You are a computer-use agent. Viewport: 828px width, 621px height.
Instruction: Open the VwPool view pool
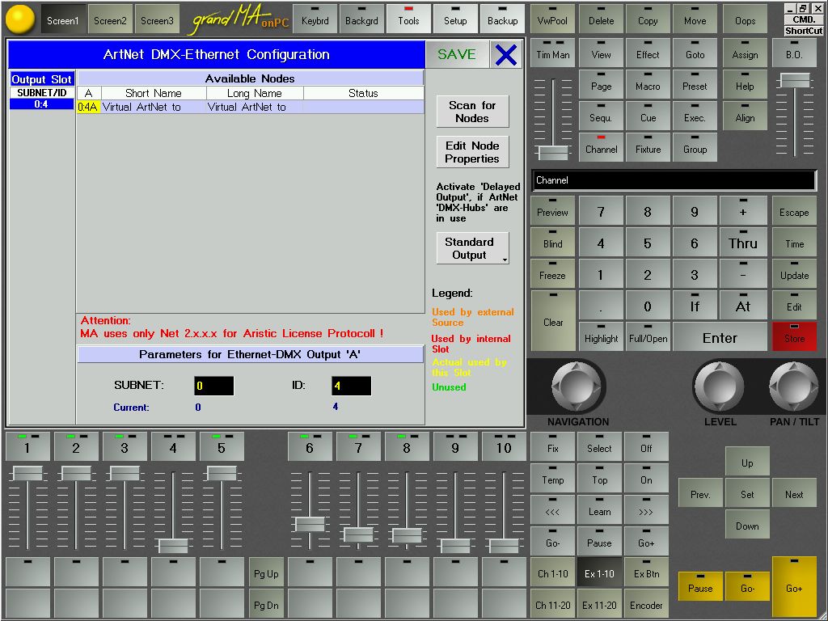(552, 19)
